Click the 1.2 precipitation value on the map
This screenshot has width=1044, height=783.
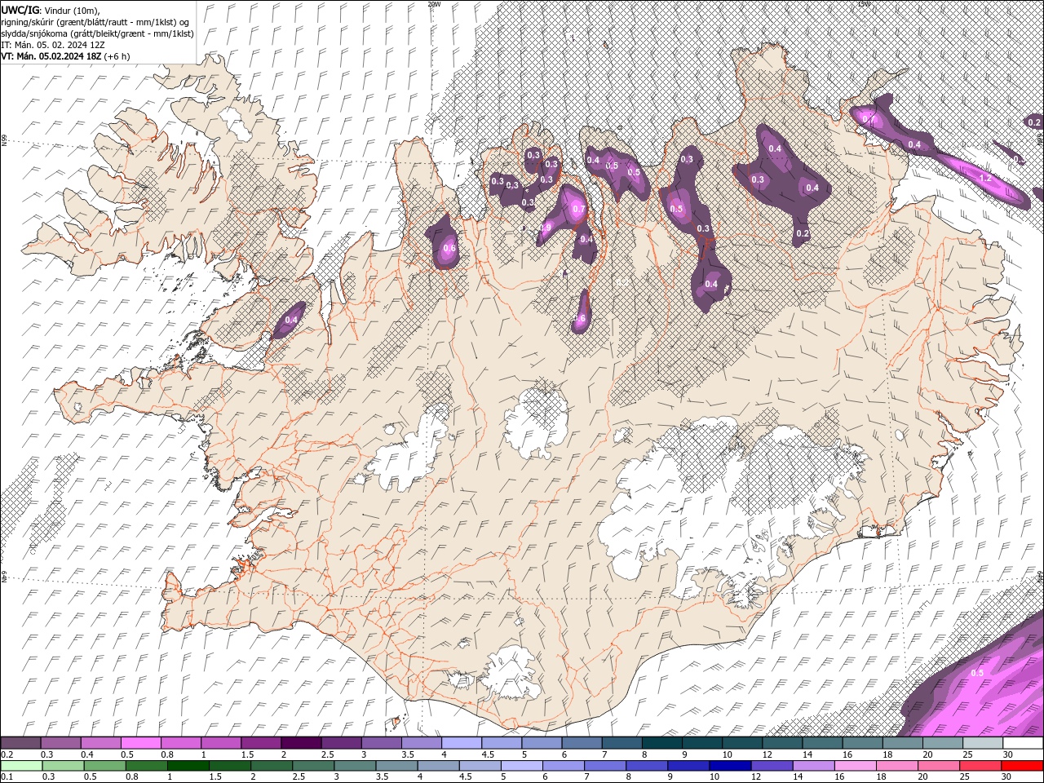click(984, 178)
